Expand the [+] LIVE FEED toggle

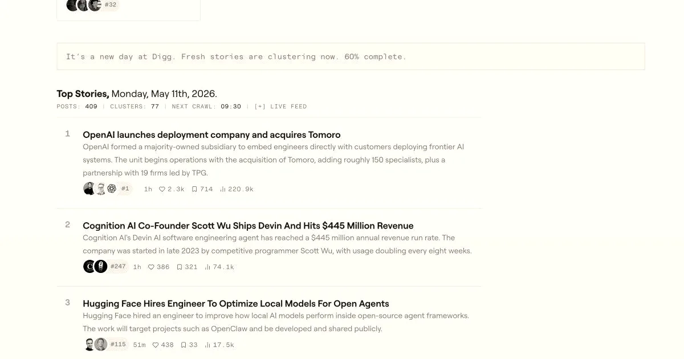click(280, 107)
